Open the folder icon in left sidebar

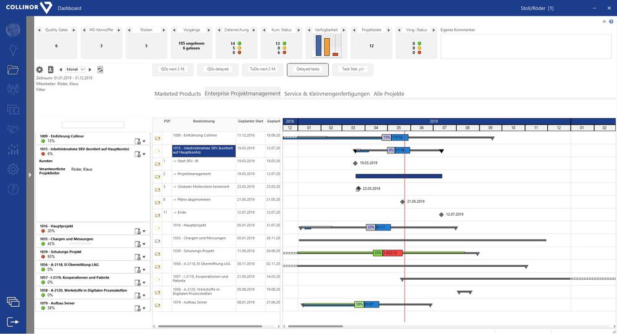(13, 70)
